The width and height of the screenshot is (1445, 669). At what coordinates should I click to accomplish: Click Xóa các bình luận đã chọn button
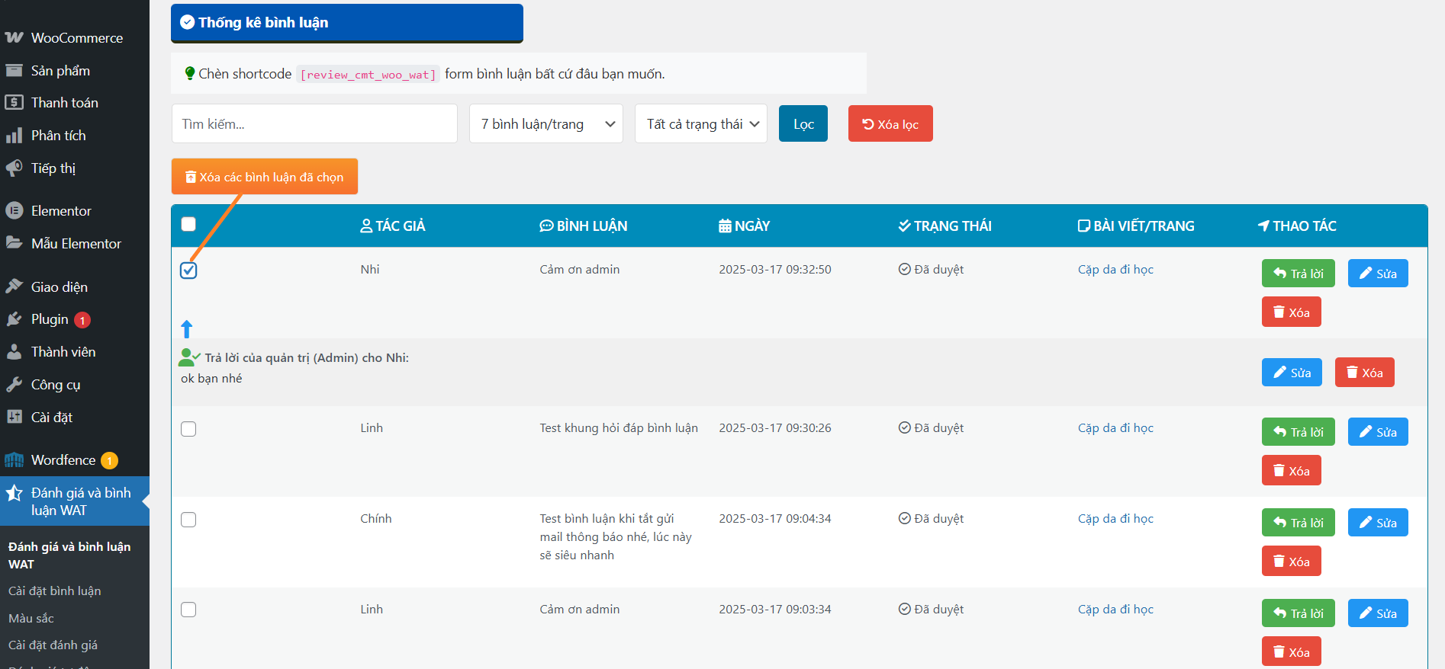click(264, 177)
